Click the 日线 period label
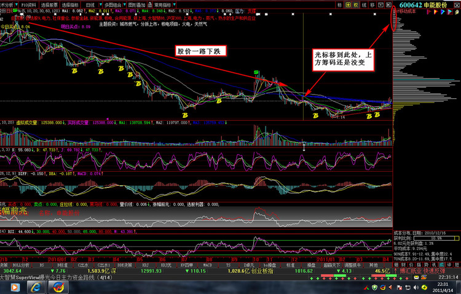 pos(90,5)
